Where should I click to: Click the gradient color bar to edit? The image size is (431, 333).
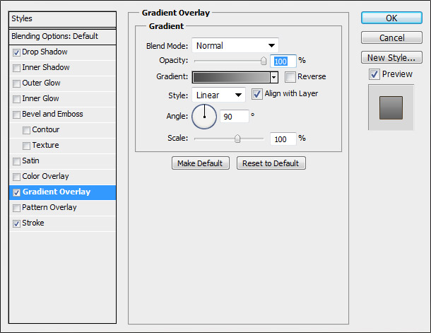(231, 77)
